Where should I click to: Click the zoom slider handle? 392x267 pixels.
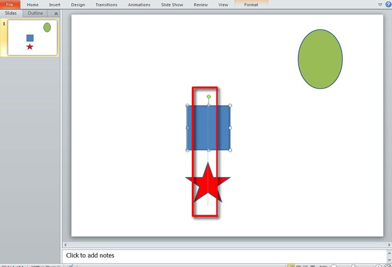pyautogui.click(x=353, y=265)
